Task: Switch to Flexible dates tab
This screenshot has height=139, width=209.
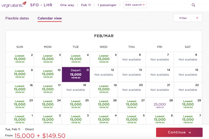Action: click(17, 18)
